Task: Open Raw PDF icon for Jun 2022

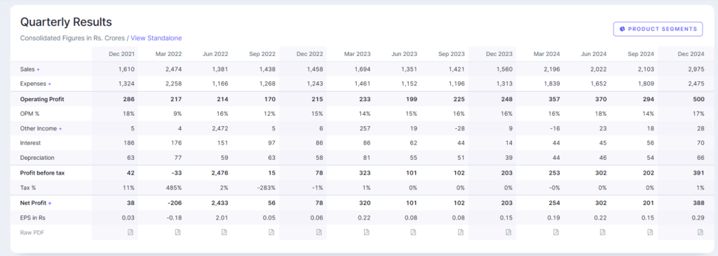Action: 224,232
